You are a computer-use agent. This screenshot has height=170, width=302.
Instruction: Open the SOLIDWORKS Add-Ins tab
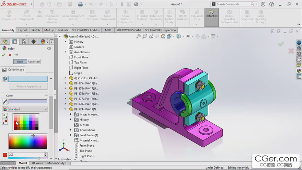86,30
